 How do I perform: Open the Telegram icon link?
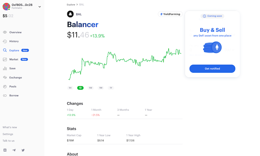pos(14,150)
